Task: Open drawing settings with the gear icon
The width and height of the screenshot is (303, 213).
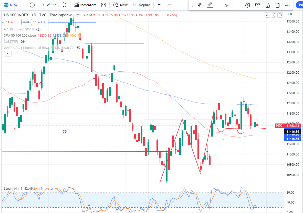Action: point(247,5)
